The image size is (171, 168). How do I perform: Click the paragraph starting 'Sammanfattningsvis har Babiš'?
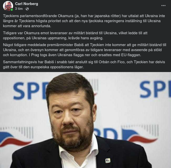point(84,64)
